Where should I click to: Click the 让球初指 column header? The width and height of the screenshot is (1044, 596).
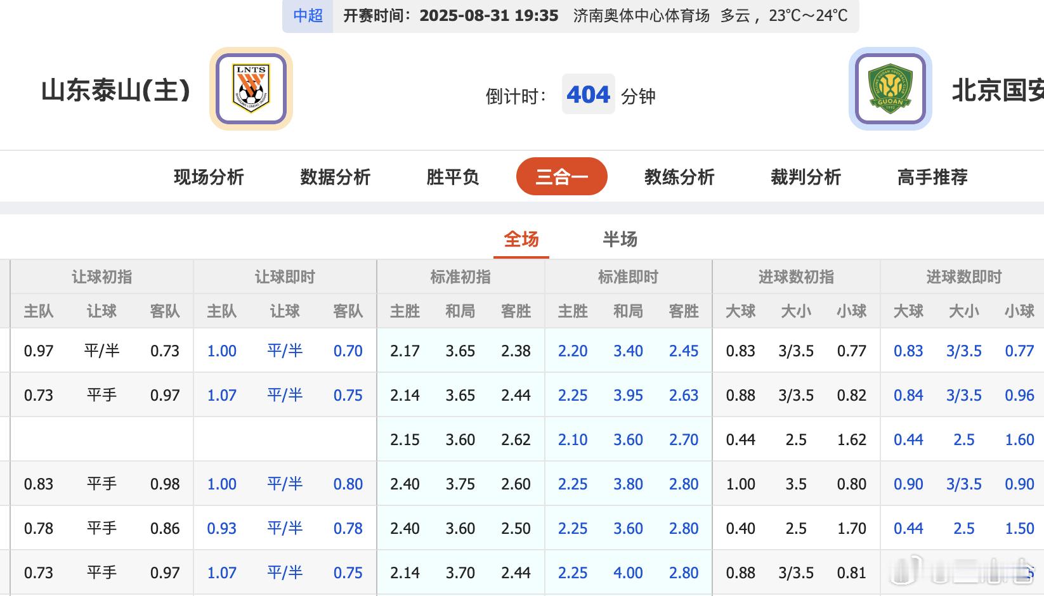[102, 277]
